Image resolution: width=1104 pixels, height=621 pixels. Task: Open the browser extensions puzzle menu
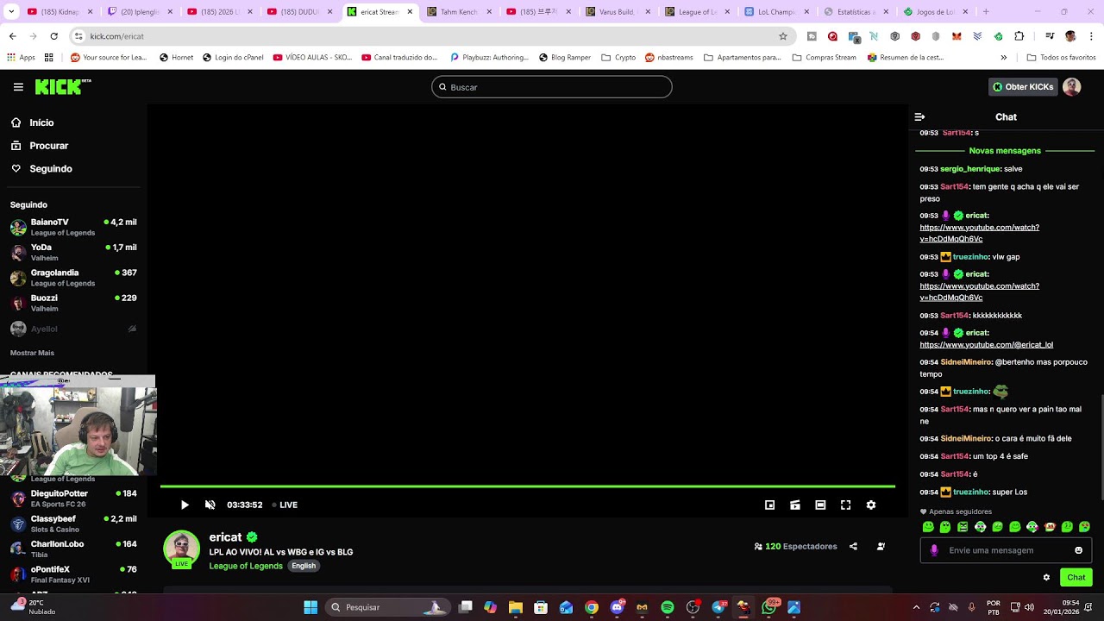[1019, 36]
